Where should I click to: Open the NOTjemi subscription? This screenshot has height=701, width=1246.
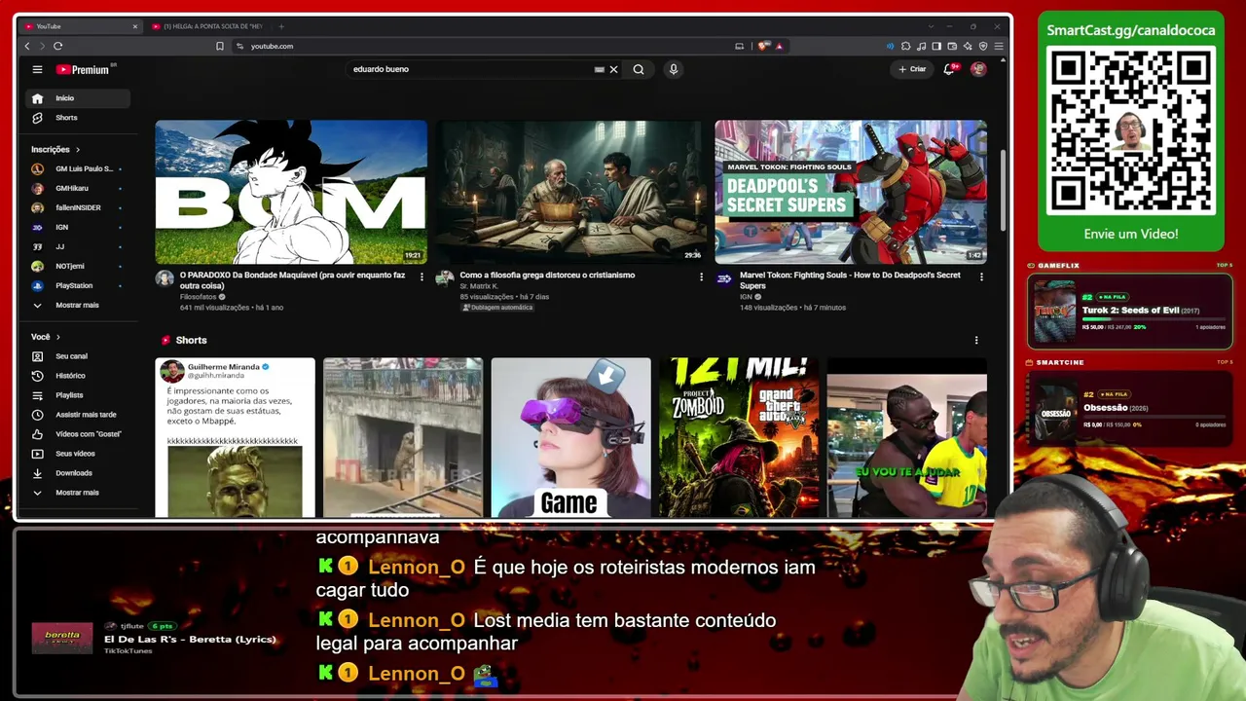pyautogui.click(x=78, y=266)
